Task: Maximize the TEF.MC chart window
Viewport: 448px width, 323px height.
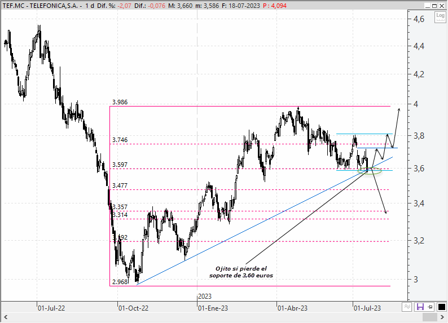Action: (434, 6)
